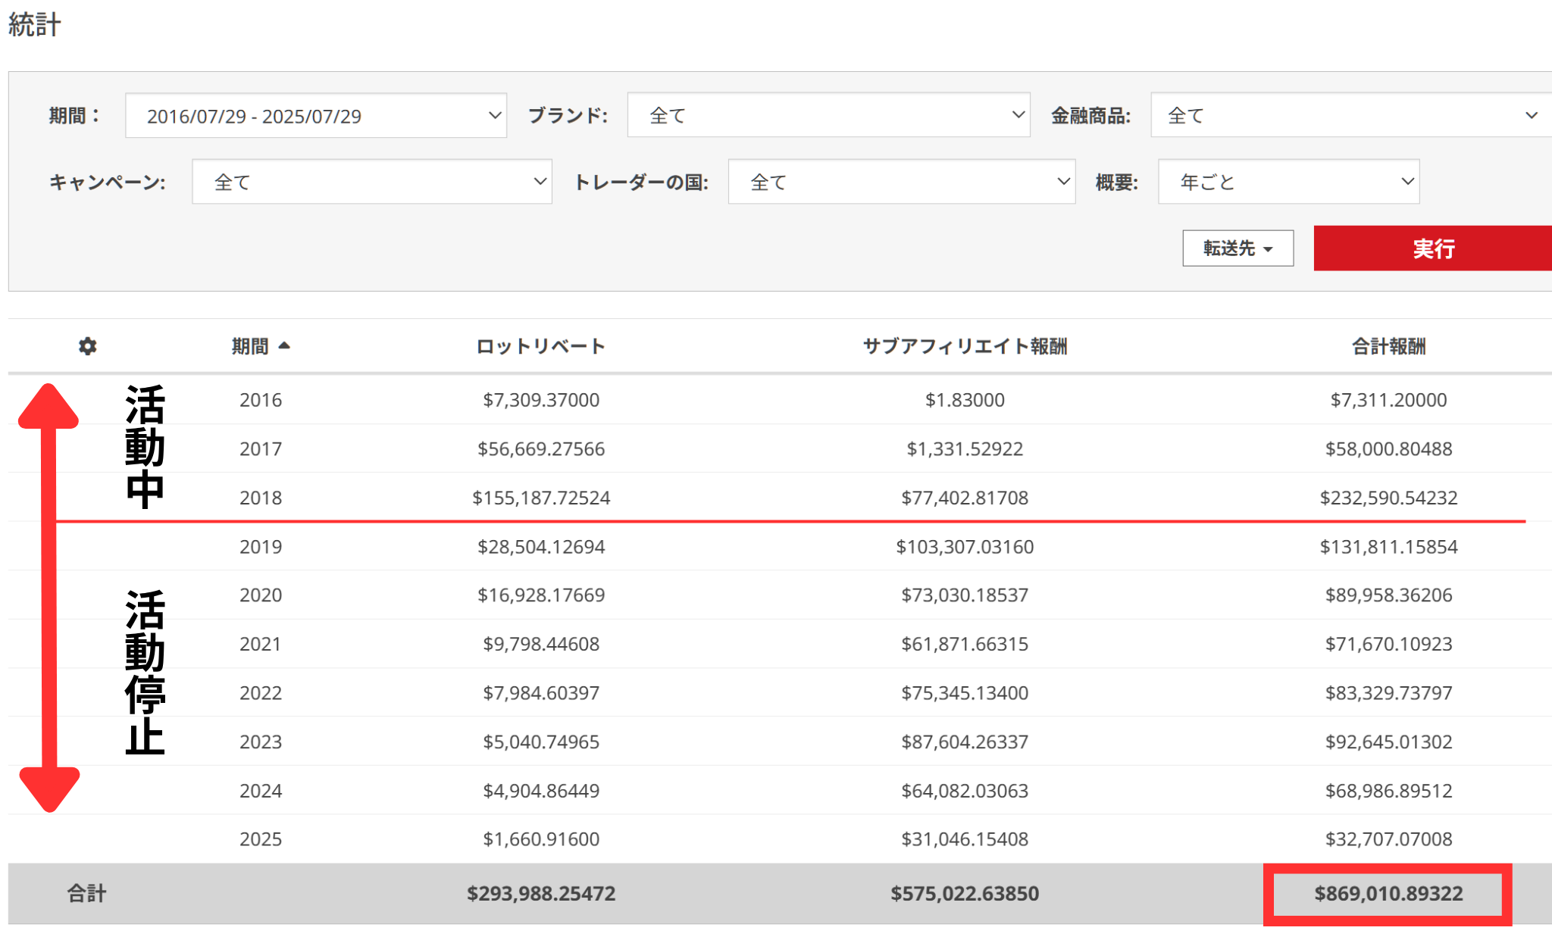This screenshot has height=940, width=1552.
Task: Click the red 実行 button
Action: tap(1433, 248)
